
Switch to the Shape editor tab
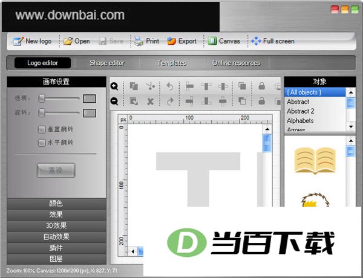107,63
